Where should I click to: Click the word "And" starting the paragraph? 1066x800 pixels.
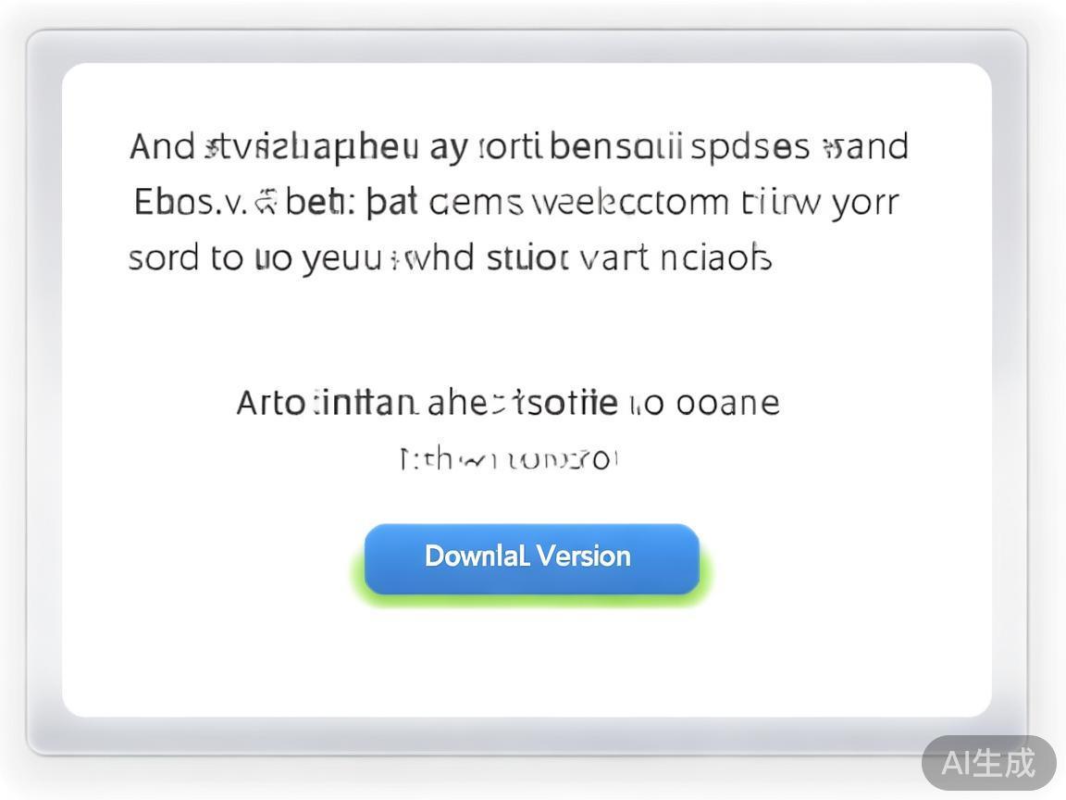tap(162, 146)
